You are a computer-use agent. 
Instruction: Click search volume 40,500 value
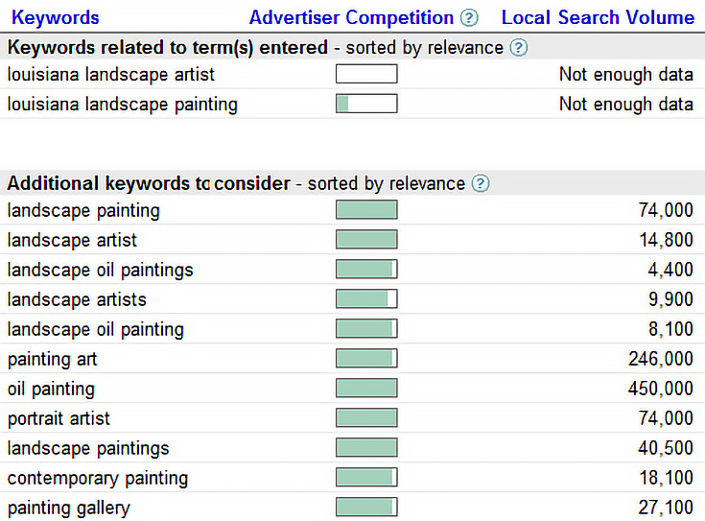[666, 448]
